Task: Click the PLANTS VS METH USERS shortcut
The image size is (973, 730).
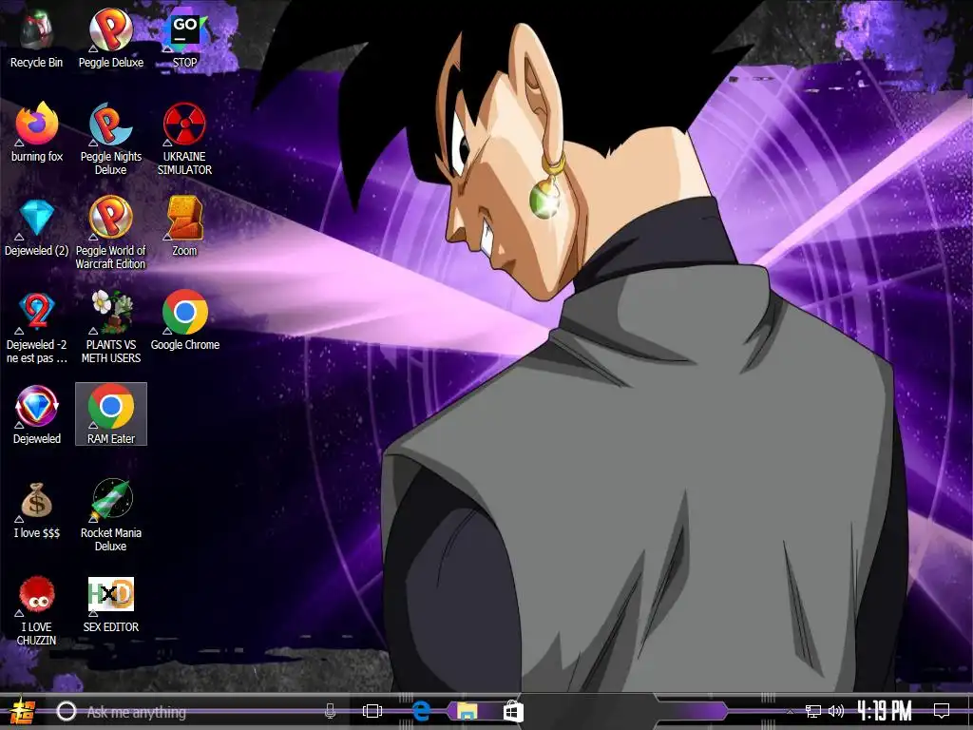Action: 110,328
